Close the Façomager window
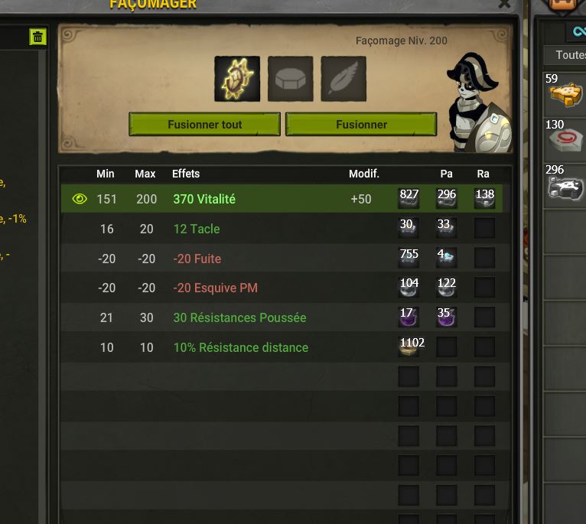 [504, 4]
